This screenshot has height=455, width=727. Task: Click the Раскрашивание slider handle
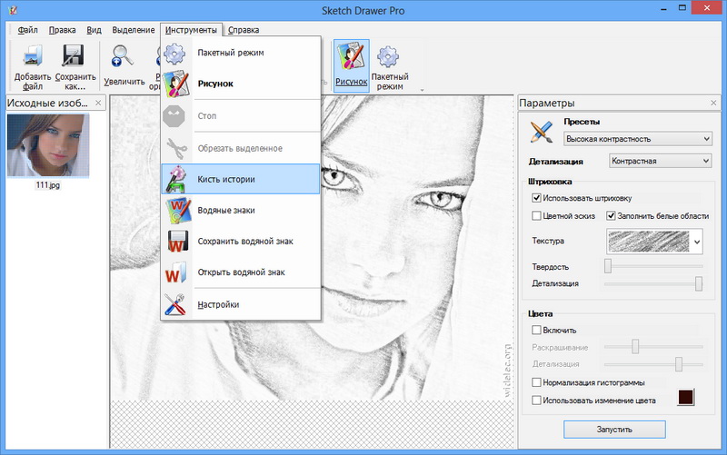[635, 347]
